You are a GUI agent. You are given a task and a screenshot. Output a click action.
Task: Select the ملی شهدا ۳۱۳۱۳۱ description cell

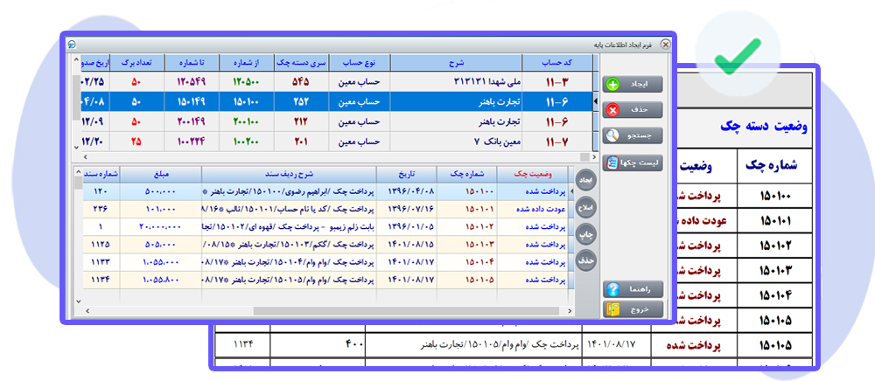[x=456, y=82]
